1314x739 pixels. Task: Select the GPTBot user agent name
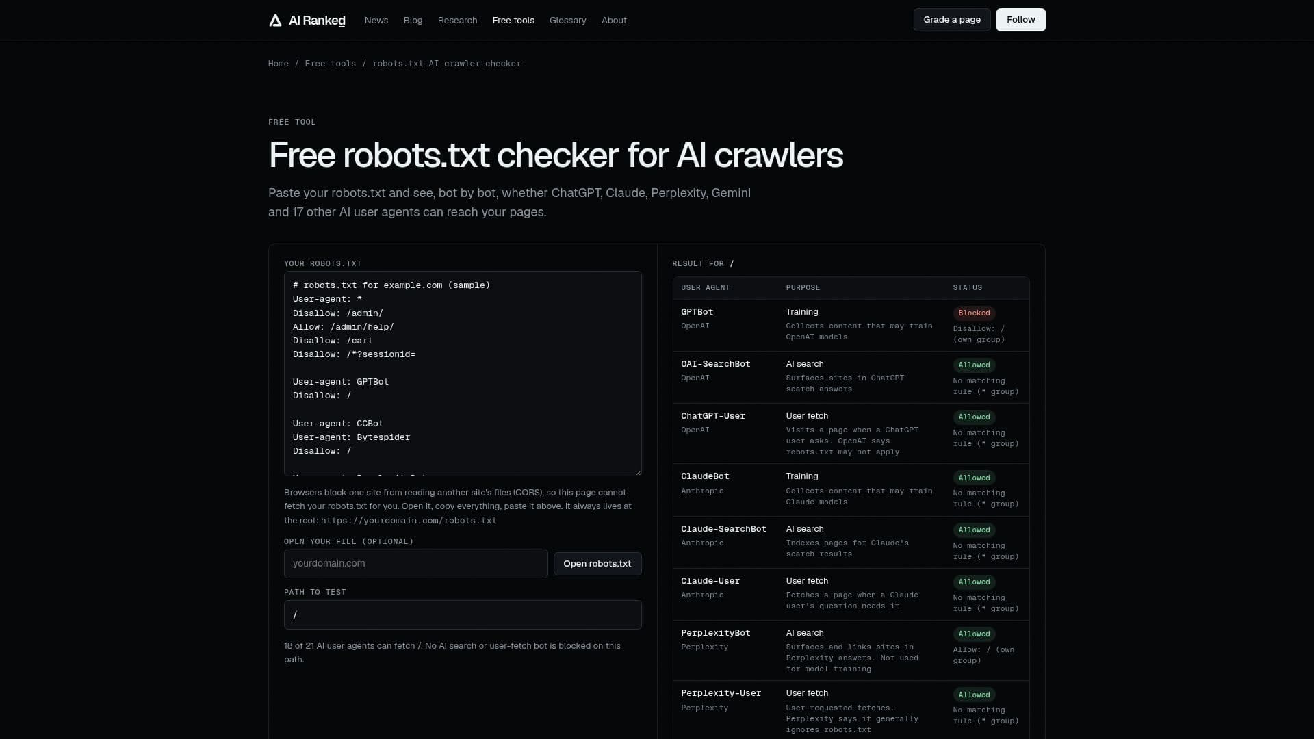point(697,312)
